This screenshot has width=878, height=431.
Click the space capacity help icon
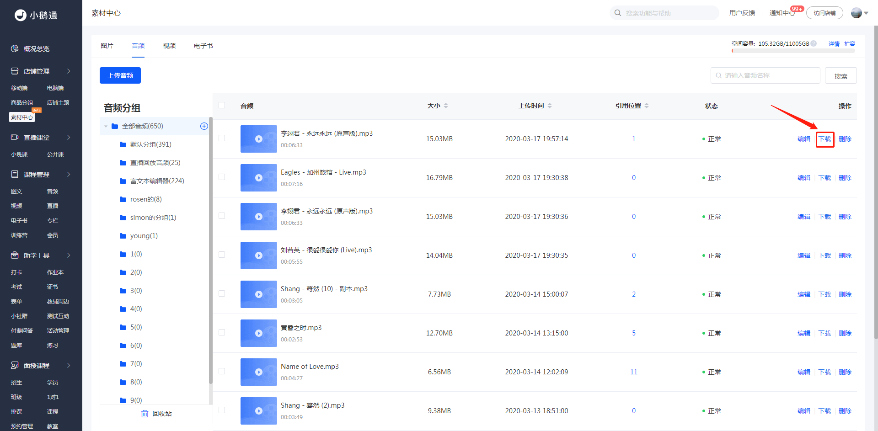point(814,44)
